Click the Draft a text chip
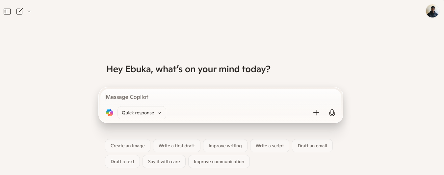 [122, 161]
